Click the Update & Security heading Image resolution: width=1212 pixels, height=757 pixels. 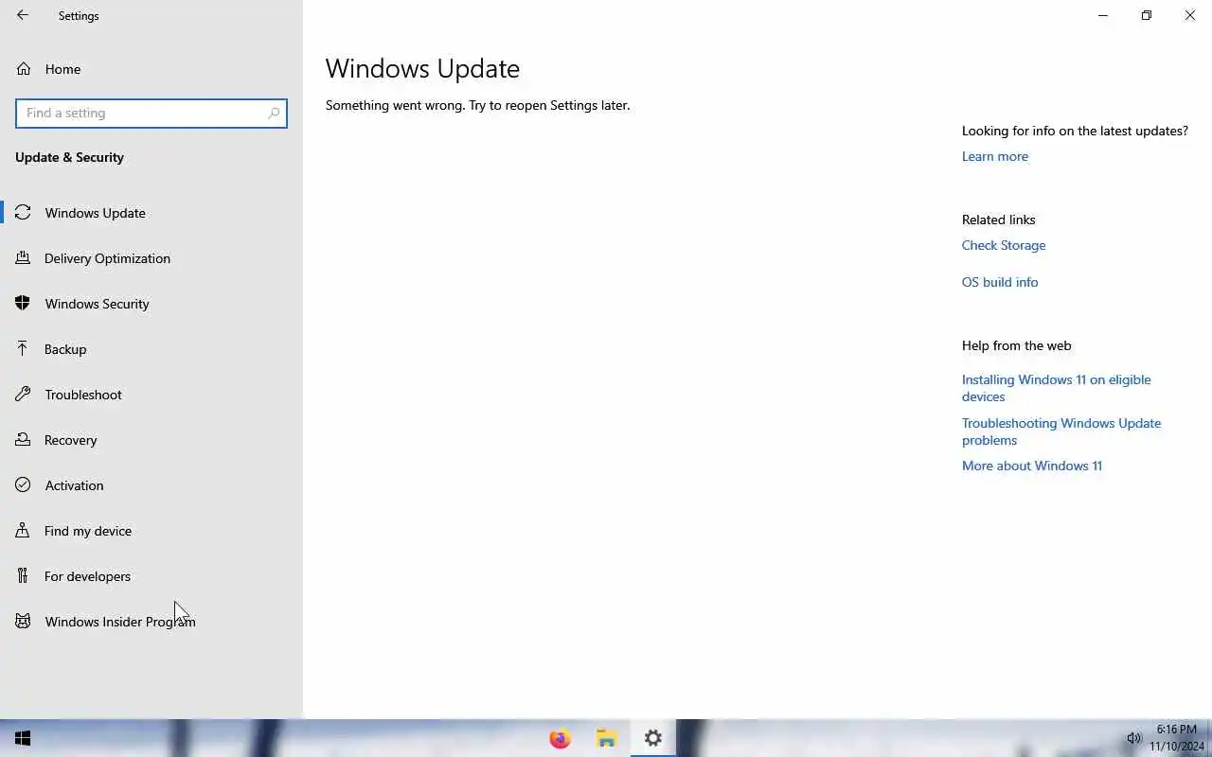click(x=69, y=157)
